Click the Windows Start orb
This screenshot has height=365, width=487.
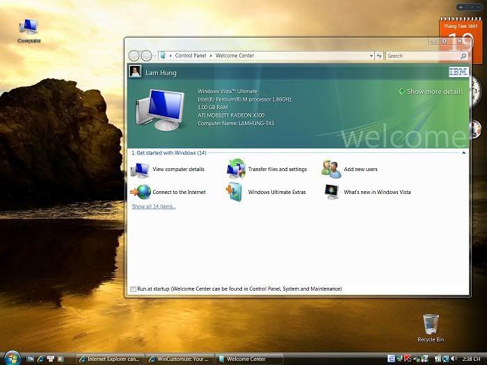pyautogui.click(x=10, y=358)
